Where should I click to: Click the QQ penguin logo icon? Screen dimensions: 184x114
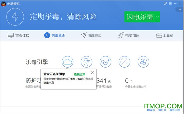(x=3, y=4)
